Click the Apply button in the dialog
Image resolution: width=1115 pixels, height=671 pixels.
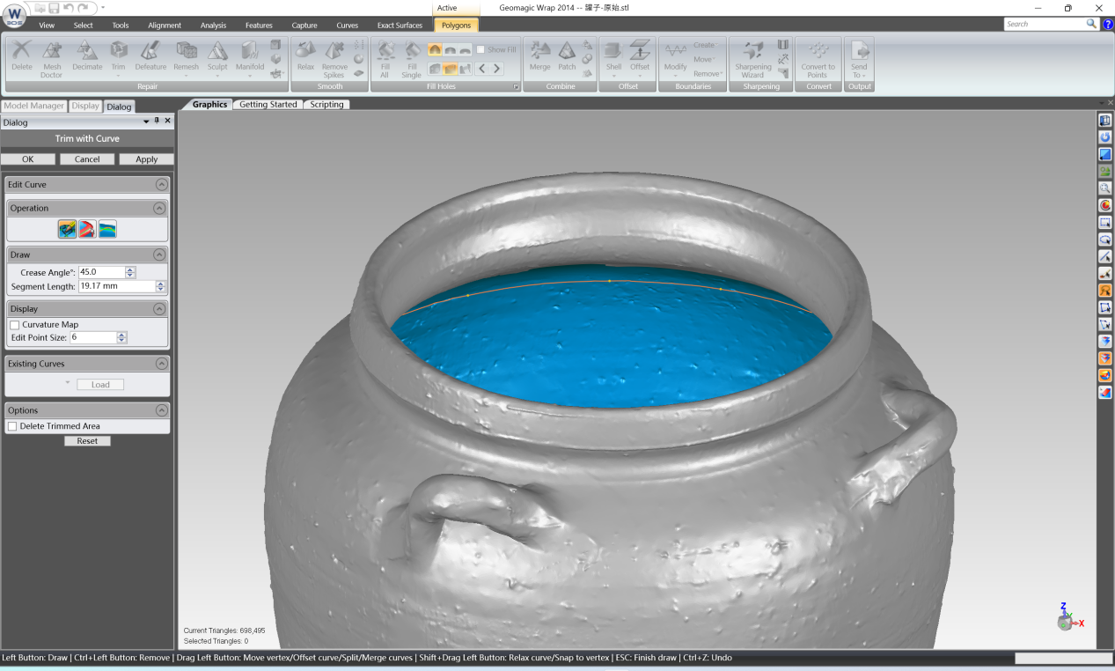tap(146, 159)
